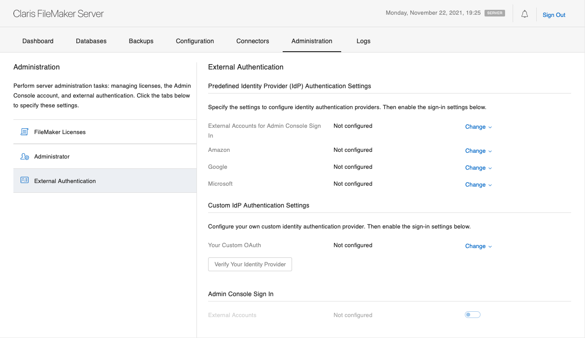The image size is (585, 338).
Task: Click the Google provider label
Action: [x=217, y=167]
